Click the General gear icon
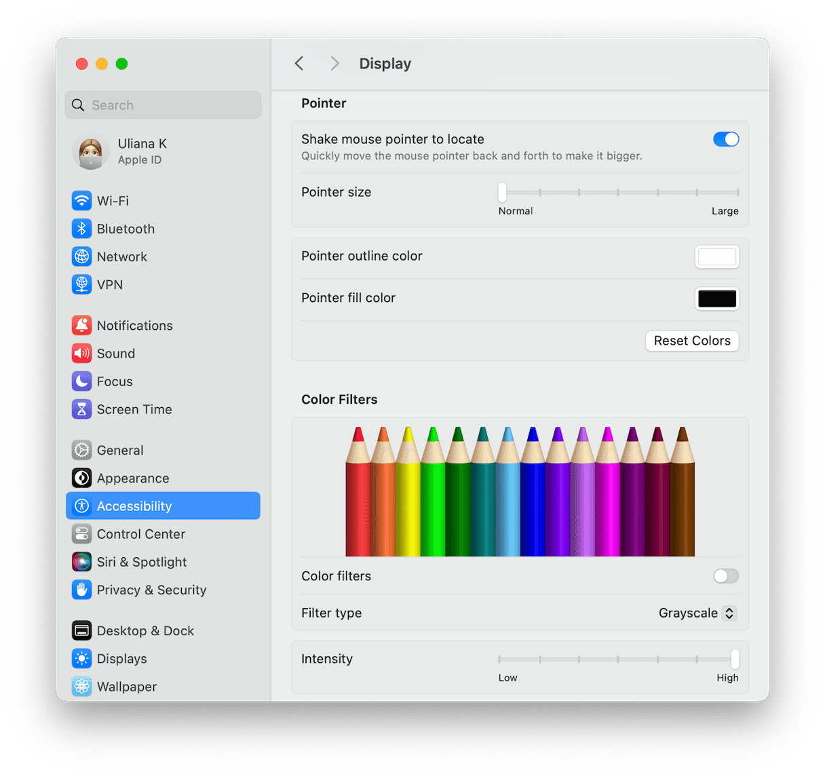 click(x=81, y=450)
